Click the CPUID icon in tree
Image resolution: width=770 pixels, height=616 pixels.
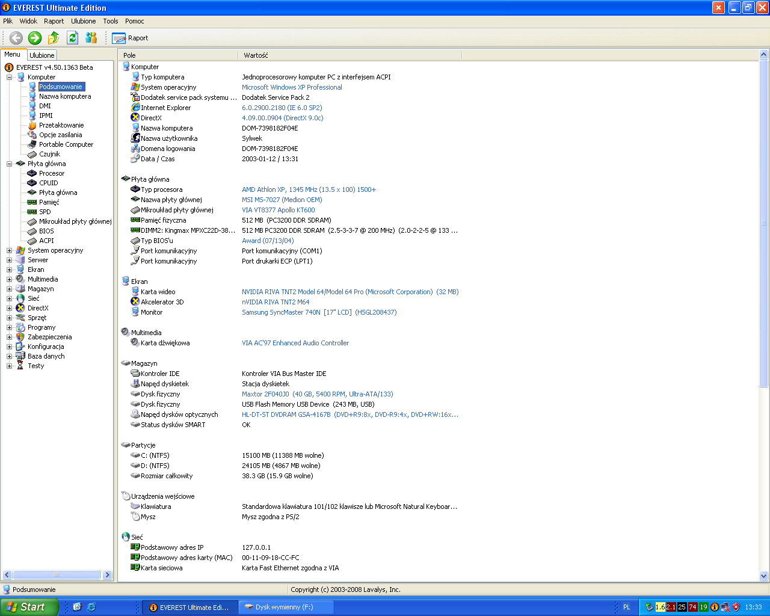[32, 183]
